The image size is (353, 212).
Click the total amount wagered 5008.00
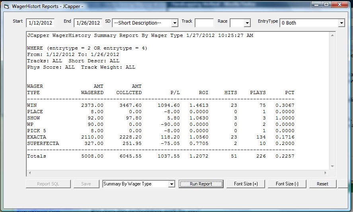click(x=92, y=156)
